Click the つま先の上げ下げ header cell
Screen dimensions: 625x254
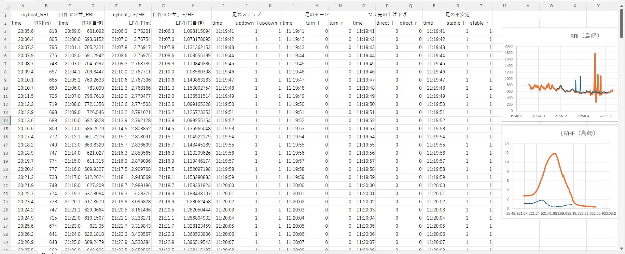coord(387,15)
